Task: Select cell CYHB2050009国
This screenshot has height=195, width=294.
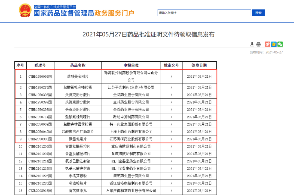Action: click(x=40, y=124)
